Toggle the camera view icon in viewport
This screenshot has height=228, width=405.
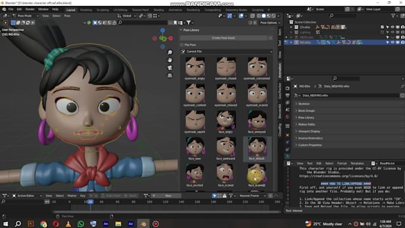pos(170,68)
